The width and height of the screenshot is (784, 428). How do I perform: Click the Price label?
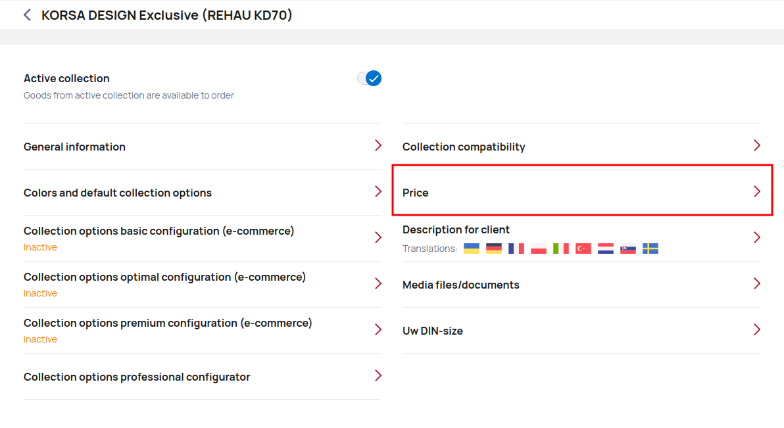point(416,193)
